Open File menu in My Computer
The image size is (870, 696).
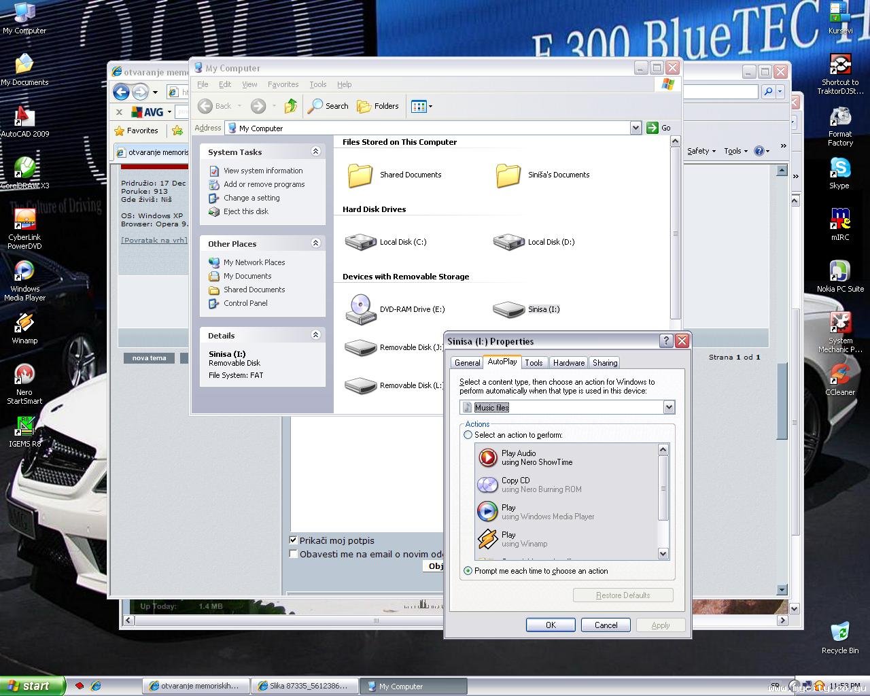[203, 84]
